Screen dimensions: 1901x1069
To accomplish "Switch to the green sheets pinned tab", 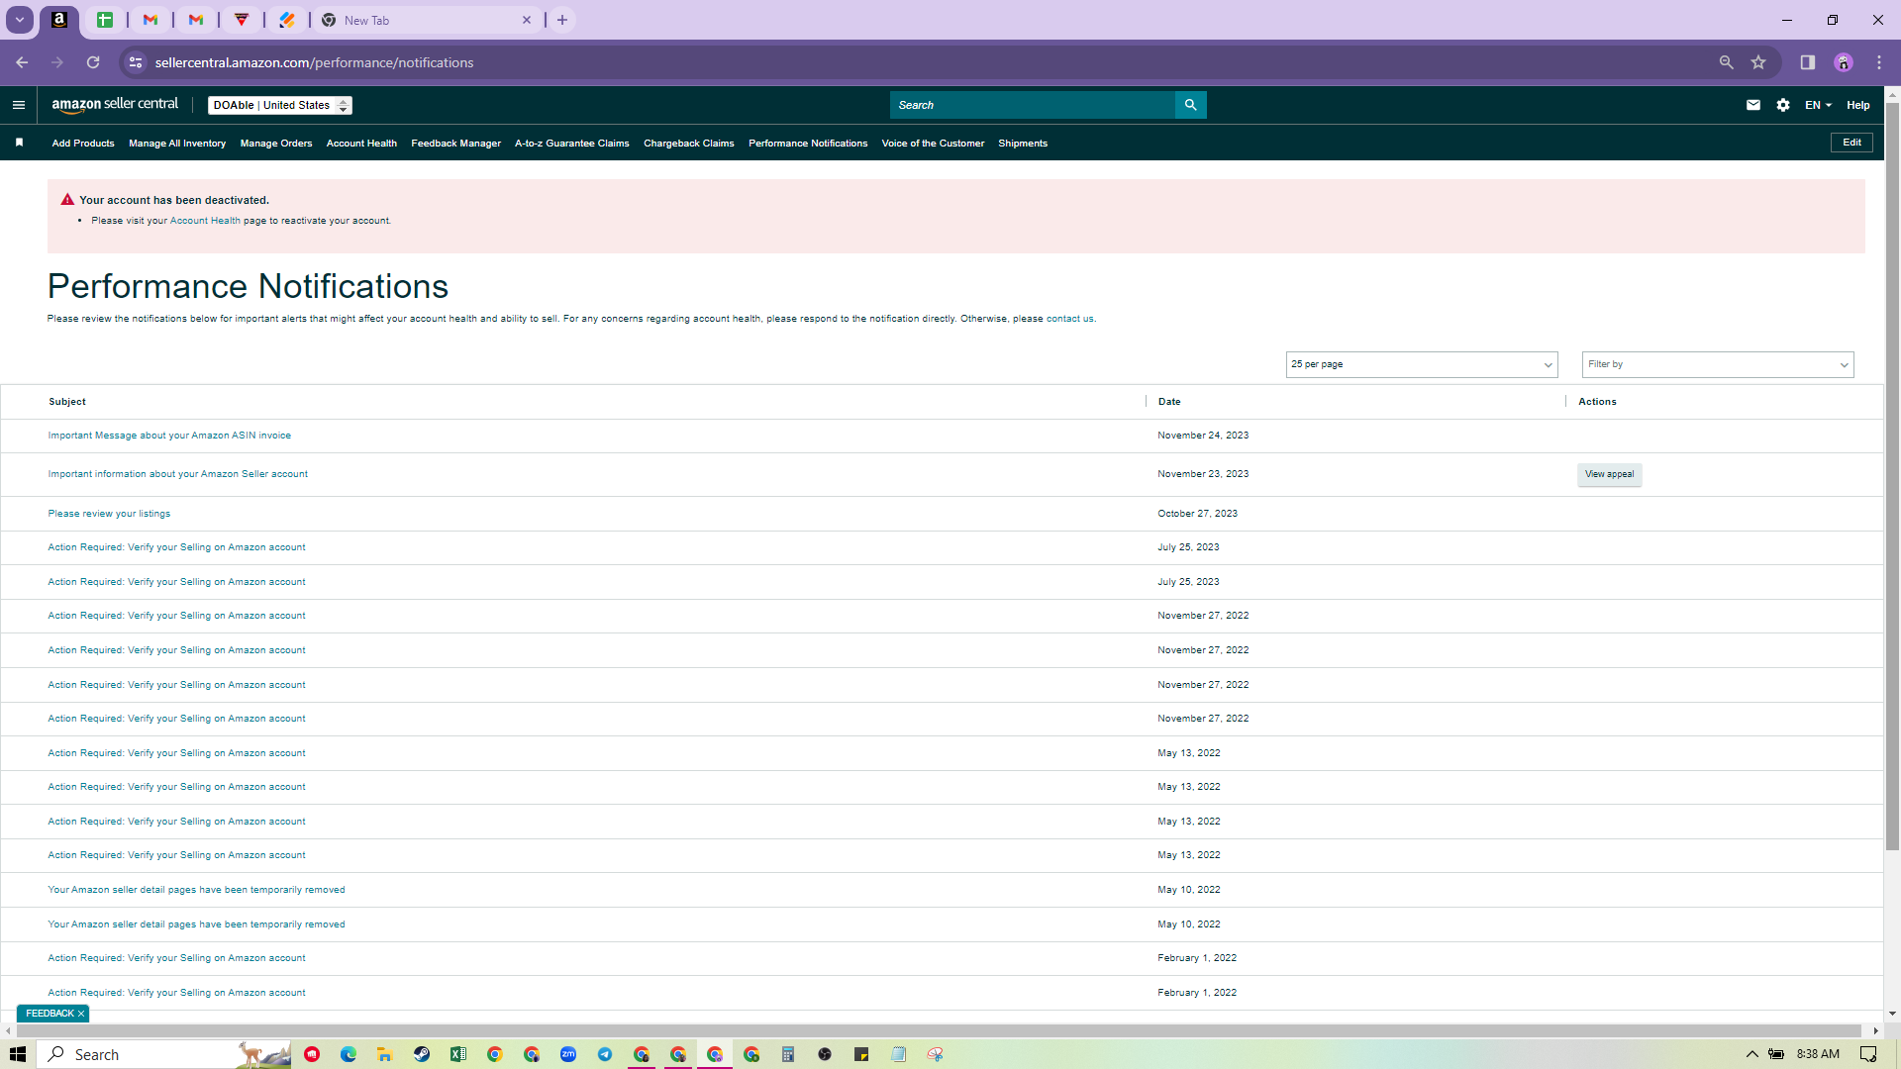I will coord(105,20).
